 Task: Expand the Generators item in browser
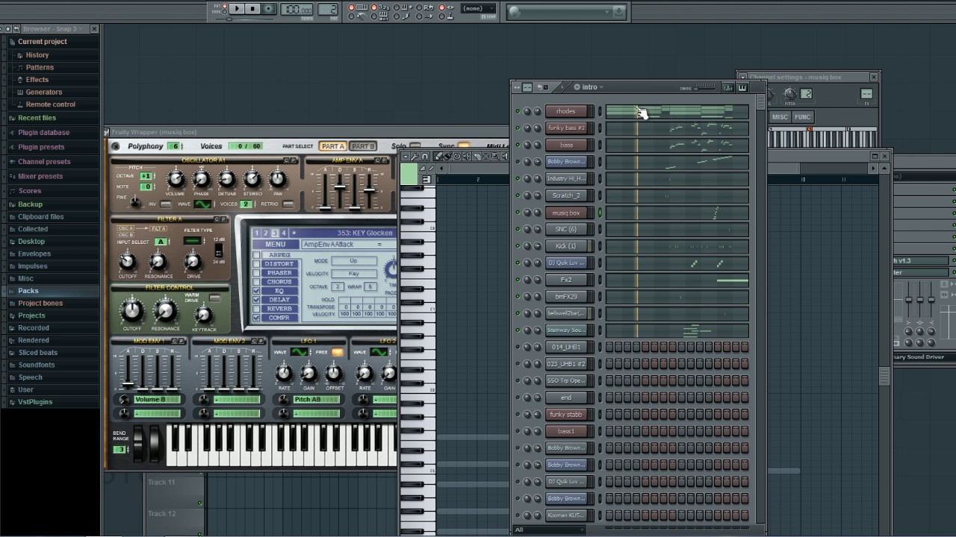point(44,92)
